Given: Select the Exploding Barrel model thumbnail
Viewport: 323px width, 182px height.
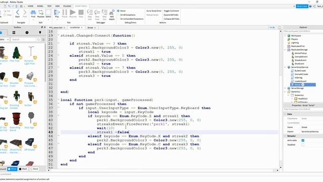Looking at the screenshot, I should click(16, 119).
